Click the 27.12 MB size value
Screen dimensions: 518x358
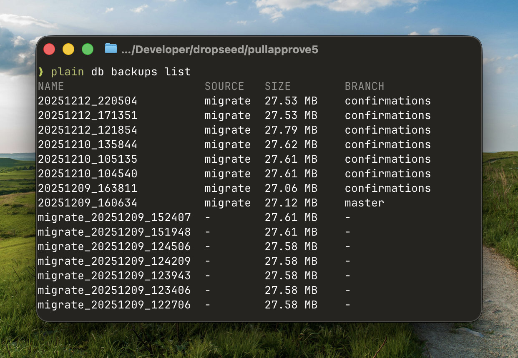click(291, 203)
